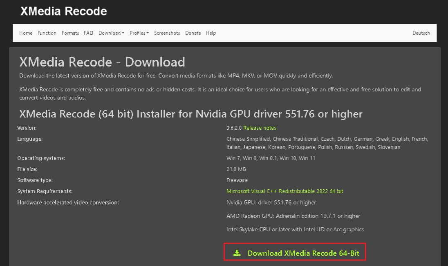Click the file size value 21.8 MB

[236, 169]
